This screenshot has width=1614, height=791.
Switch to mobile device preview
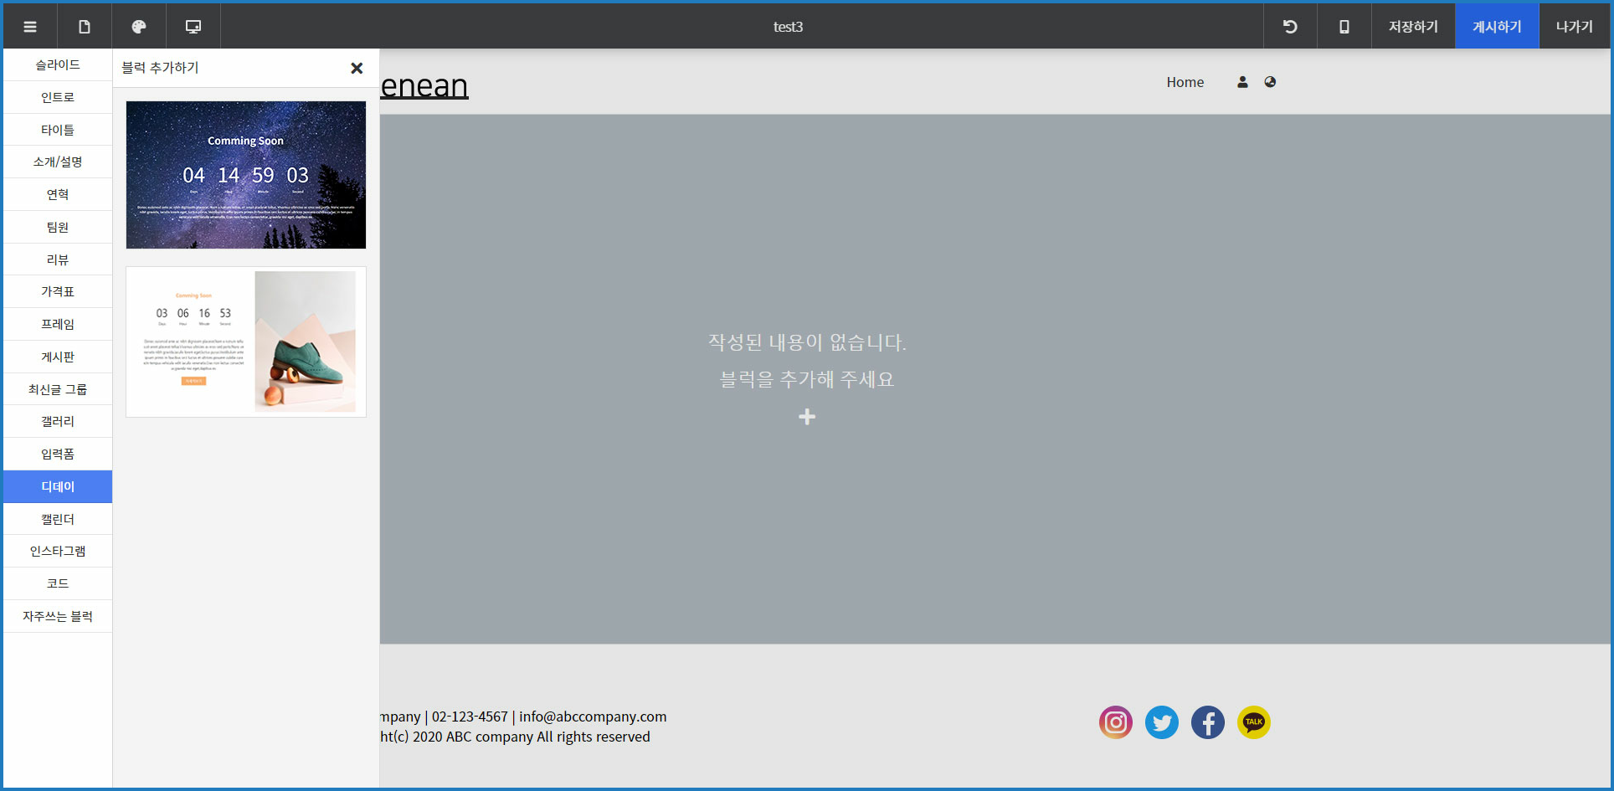pyautogui.click(x=1344, y=27)
